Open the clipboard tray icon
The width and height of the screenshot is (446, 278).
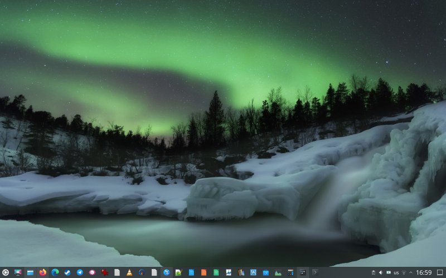coord(374,272)
